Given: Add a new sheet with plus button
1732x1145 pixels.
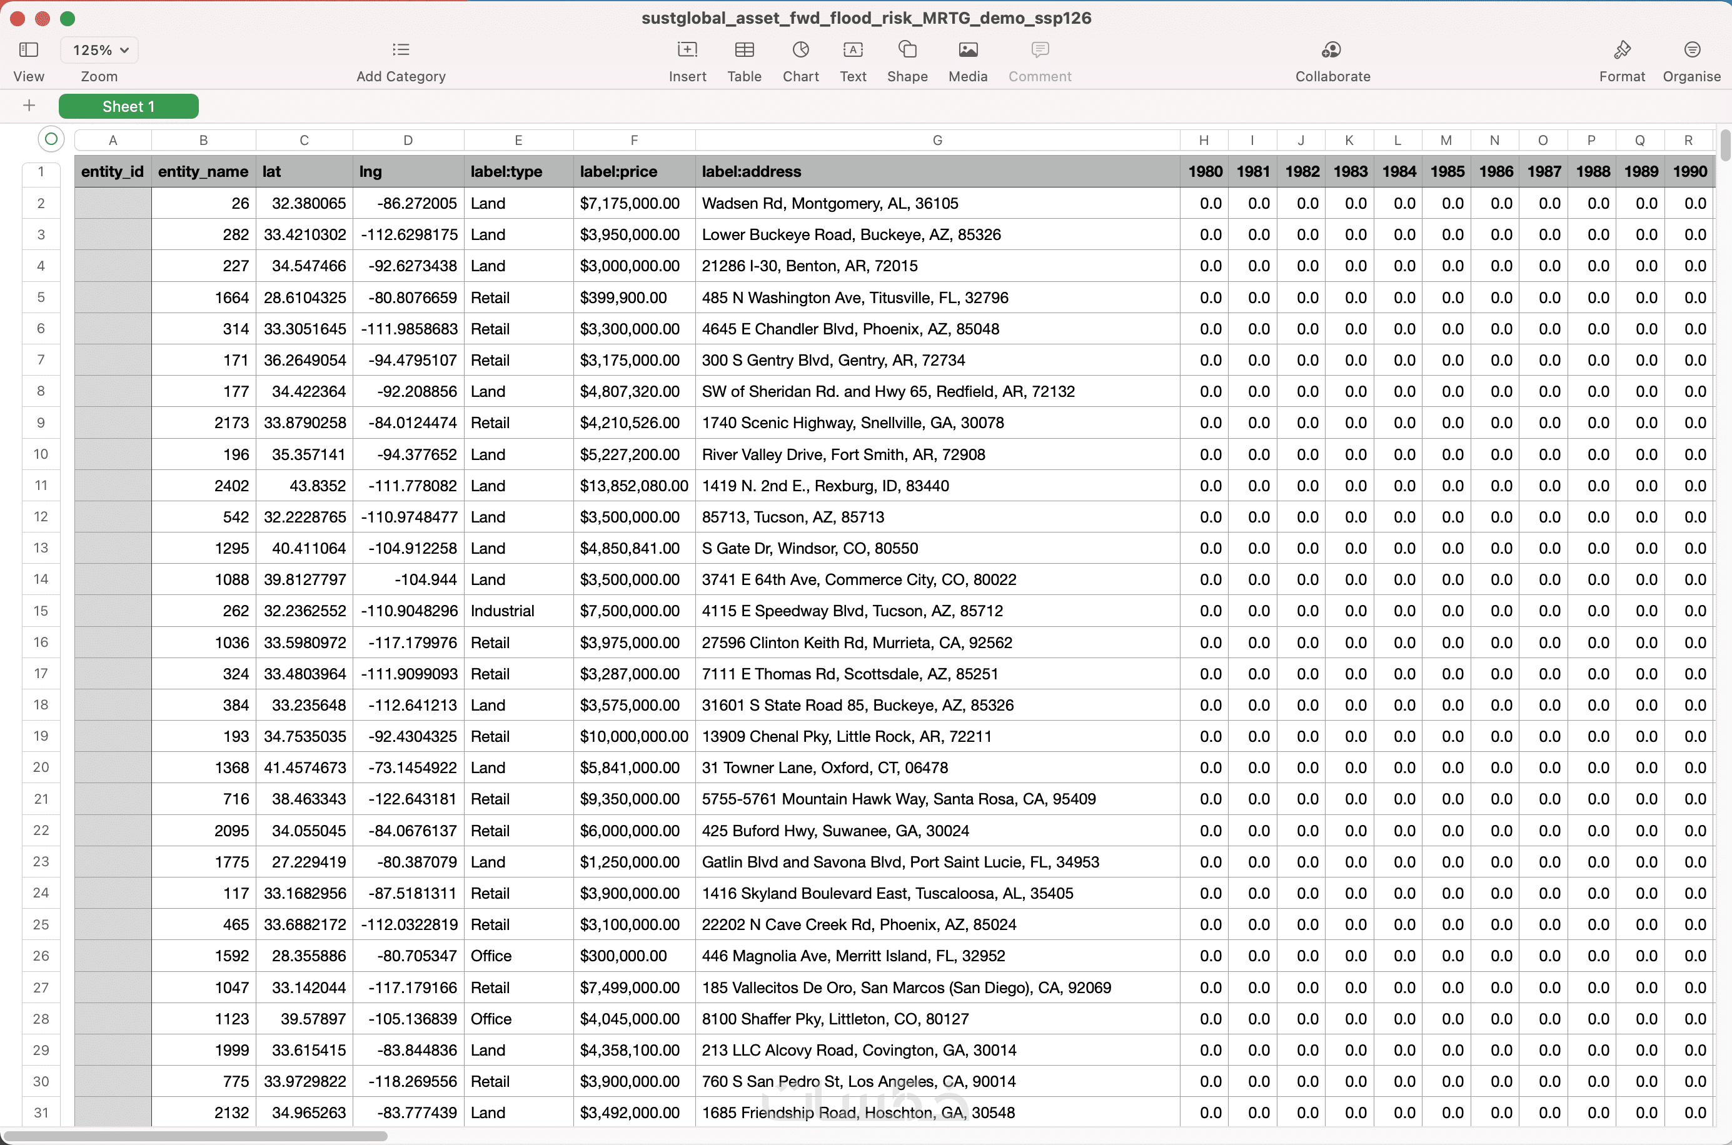Looking at the screenshot, I should [x=29, y=106].
